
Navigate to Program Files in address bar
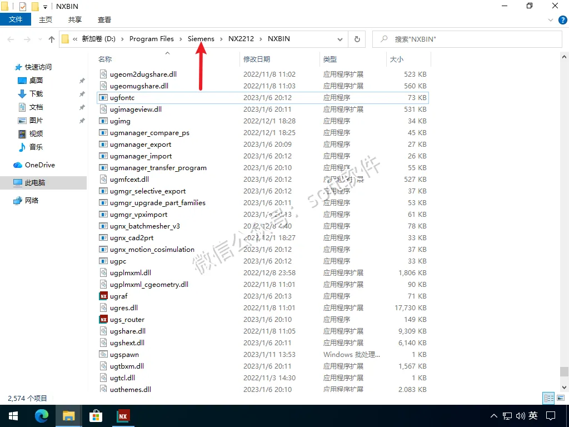click(151, 39)
